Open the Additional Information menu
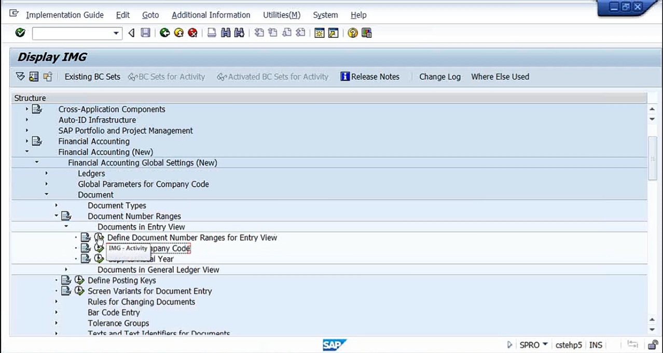 pos(211,15)
